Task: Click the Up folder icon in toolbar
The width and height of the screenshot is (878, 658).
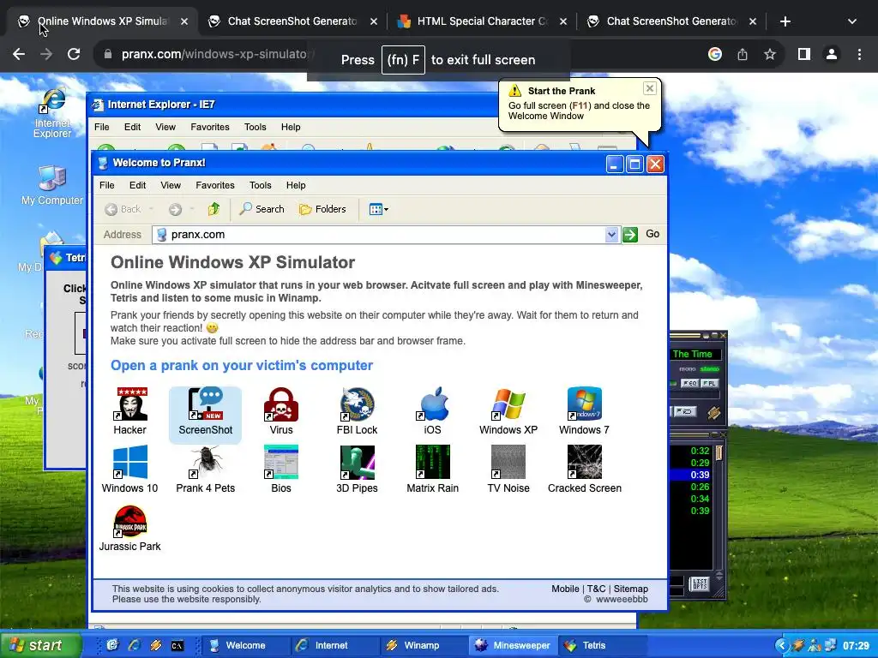Action: (x=213, y=209)
